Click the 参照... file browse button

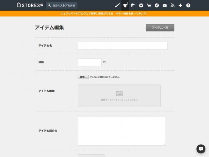tap(83, 77)
